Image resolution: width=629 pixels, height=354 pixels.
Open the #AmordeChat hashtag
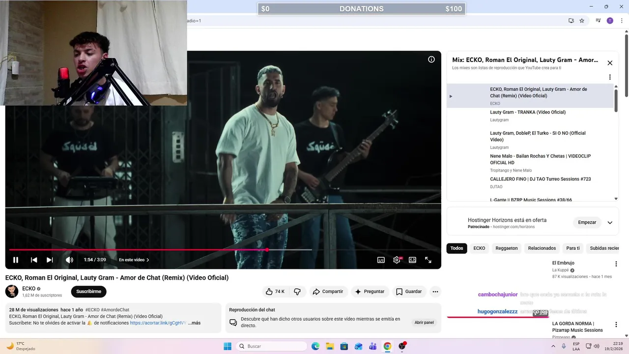point(115,310)
